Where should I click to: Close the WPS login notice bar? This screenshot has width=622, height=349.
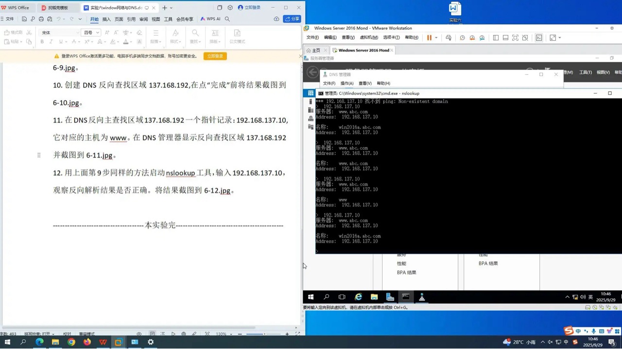(x=300, y=56)
